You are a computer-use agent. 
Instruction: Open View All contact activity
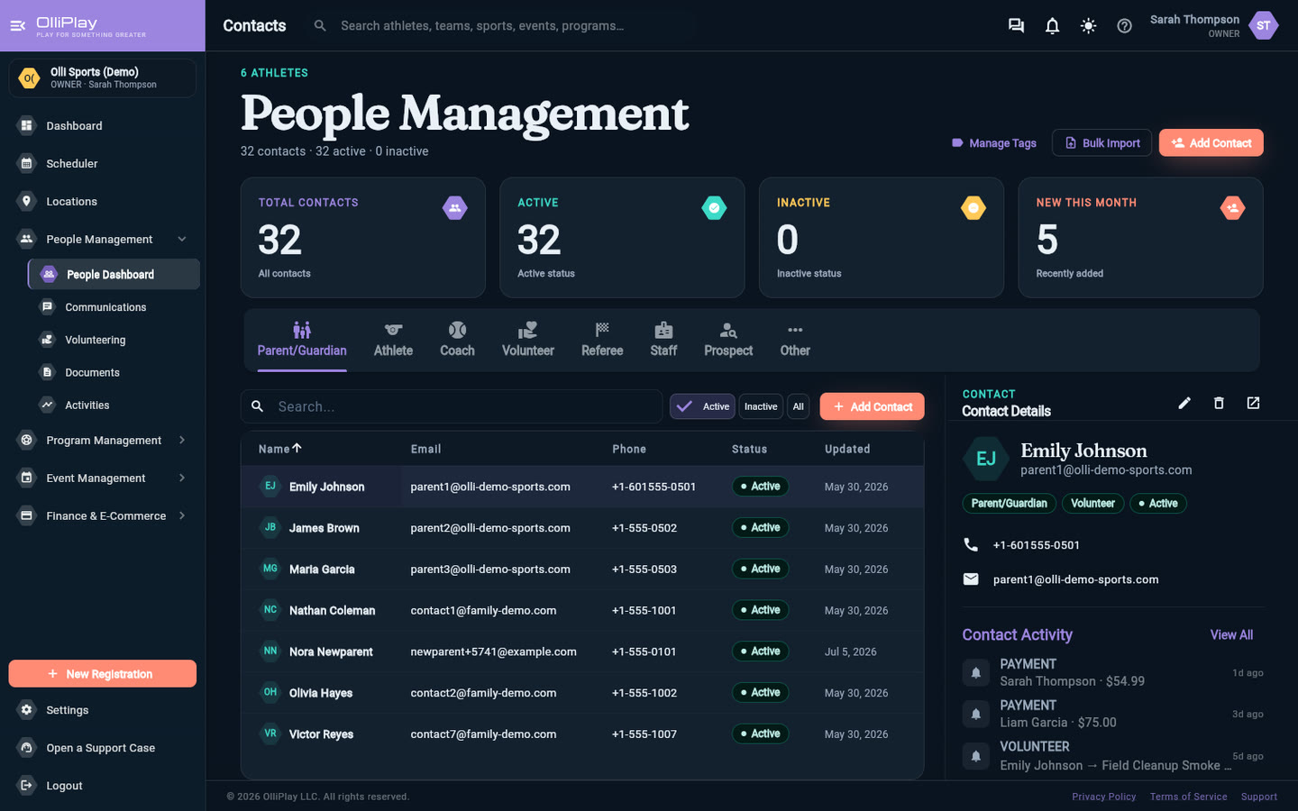(1231, 634)
